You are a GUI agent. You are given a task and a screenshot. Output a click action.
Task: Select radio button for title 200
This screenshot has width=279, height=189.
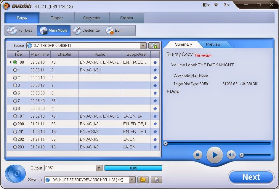tap(15, 124)
